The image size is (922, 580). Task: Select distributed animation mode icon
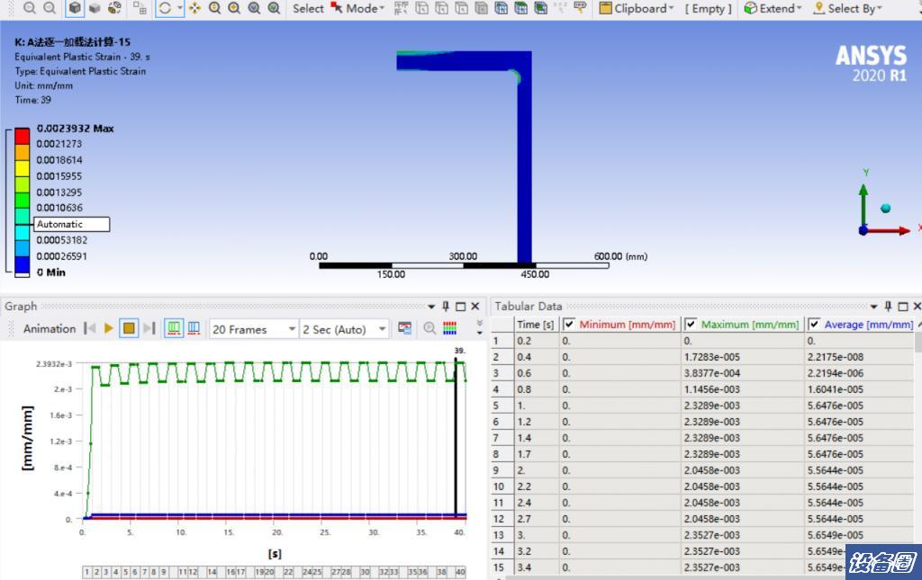pos(174,328)
